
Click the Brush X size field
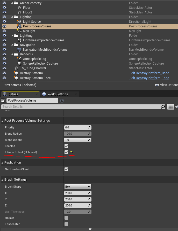pyautogui.click(x=78, y=193)
